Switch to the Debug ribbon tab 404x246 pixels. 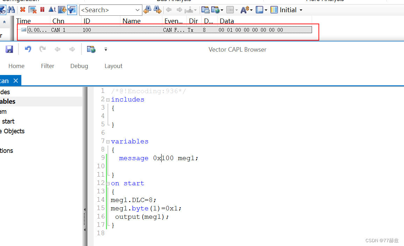[x=79, y=66]
